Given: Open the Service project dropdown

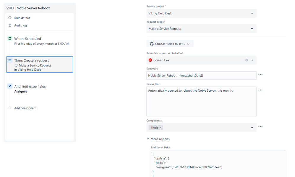Looking at the screenshot, I should click(x=201, y=13).
